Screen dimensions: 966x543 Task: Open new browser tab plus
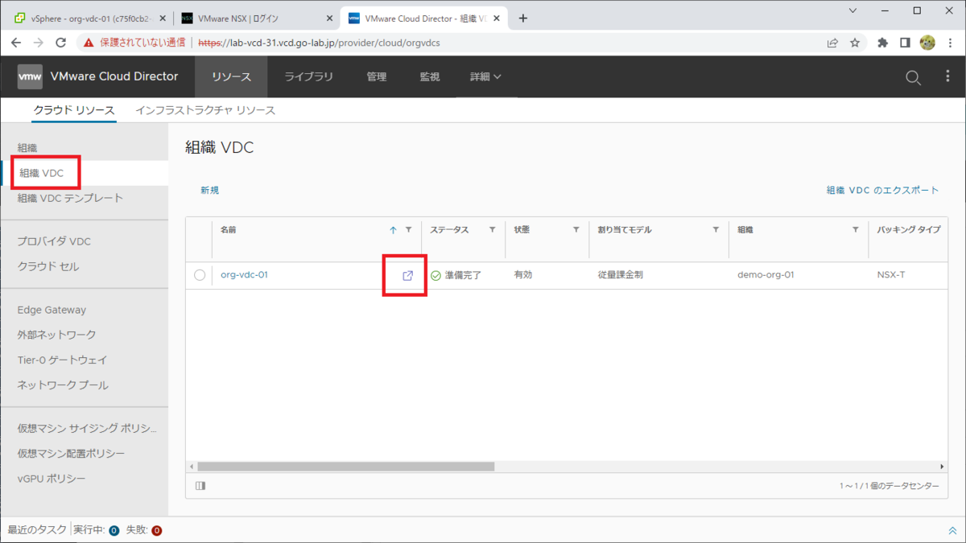pos(522,19)
